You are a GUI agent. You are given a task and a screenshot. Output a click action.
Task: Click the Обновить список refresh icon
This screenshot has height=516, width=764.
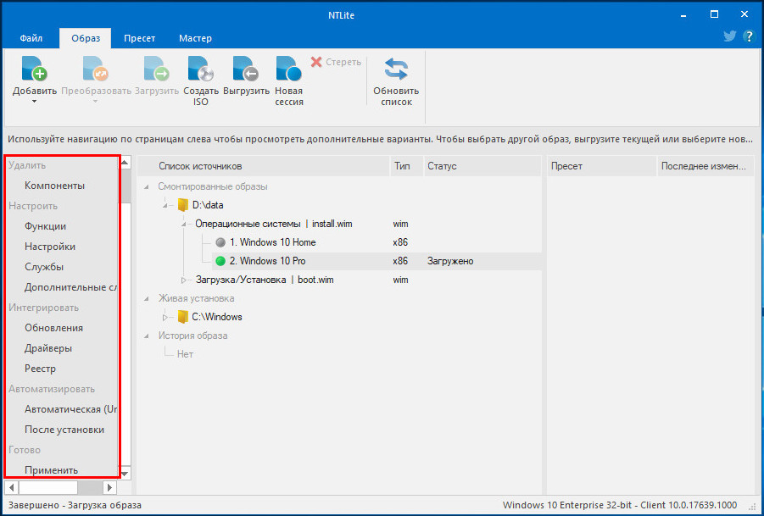coord(396,69)
